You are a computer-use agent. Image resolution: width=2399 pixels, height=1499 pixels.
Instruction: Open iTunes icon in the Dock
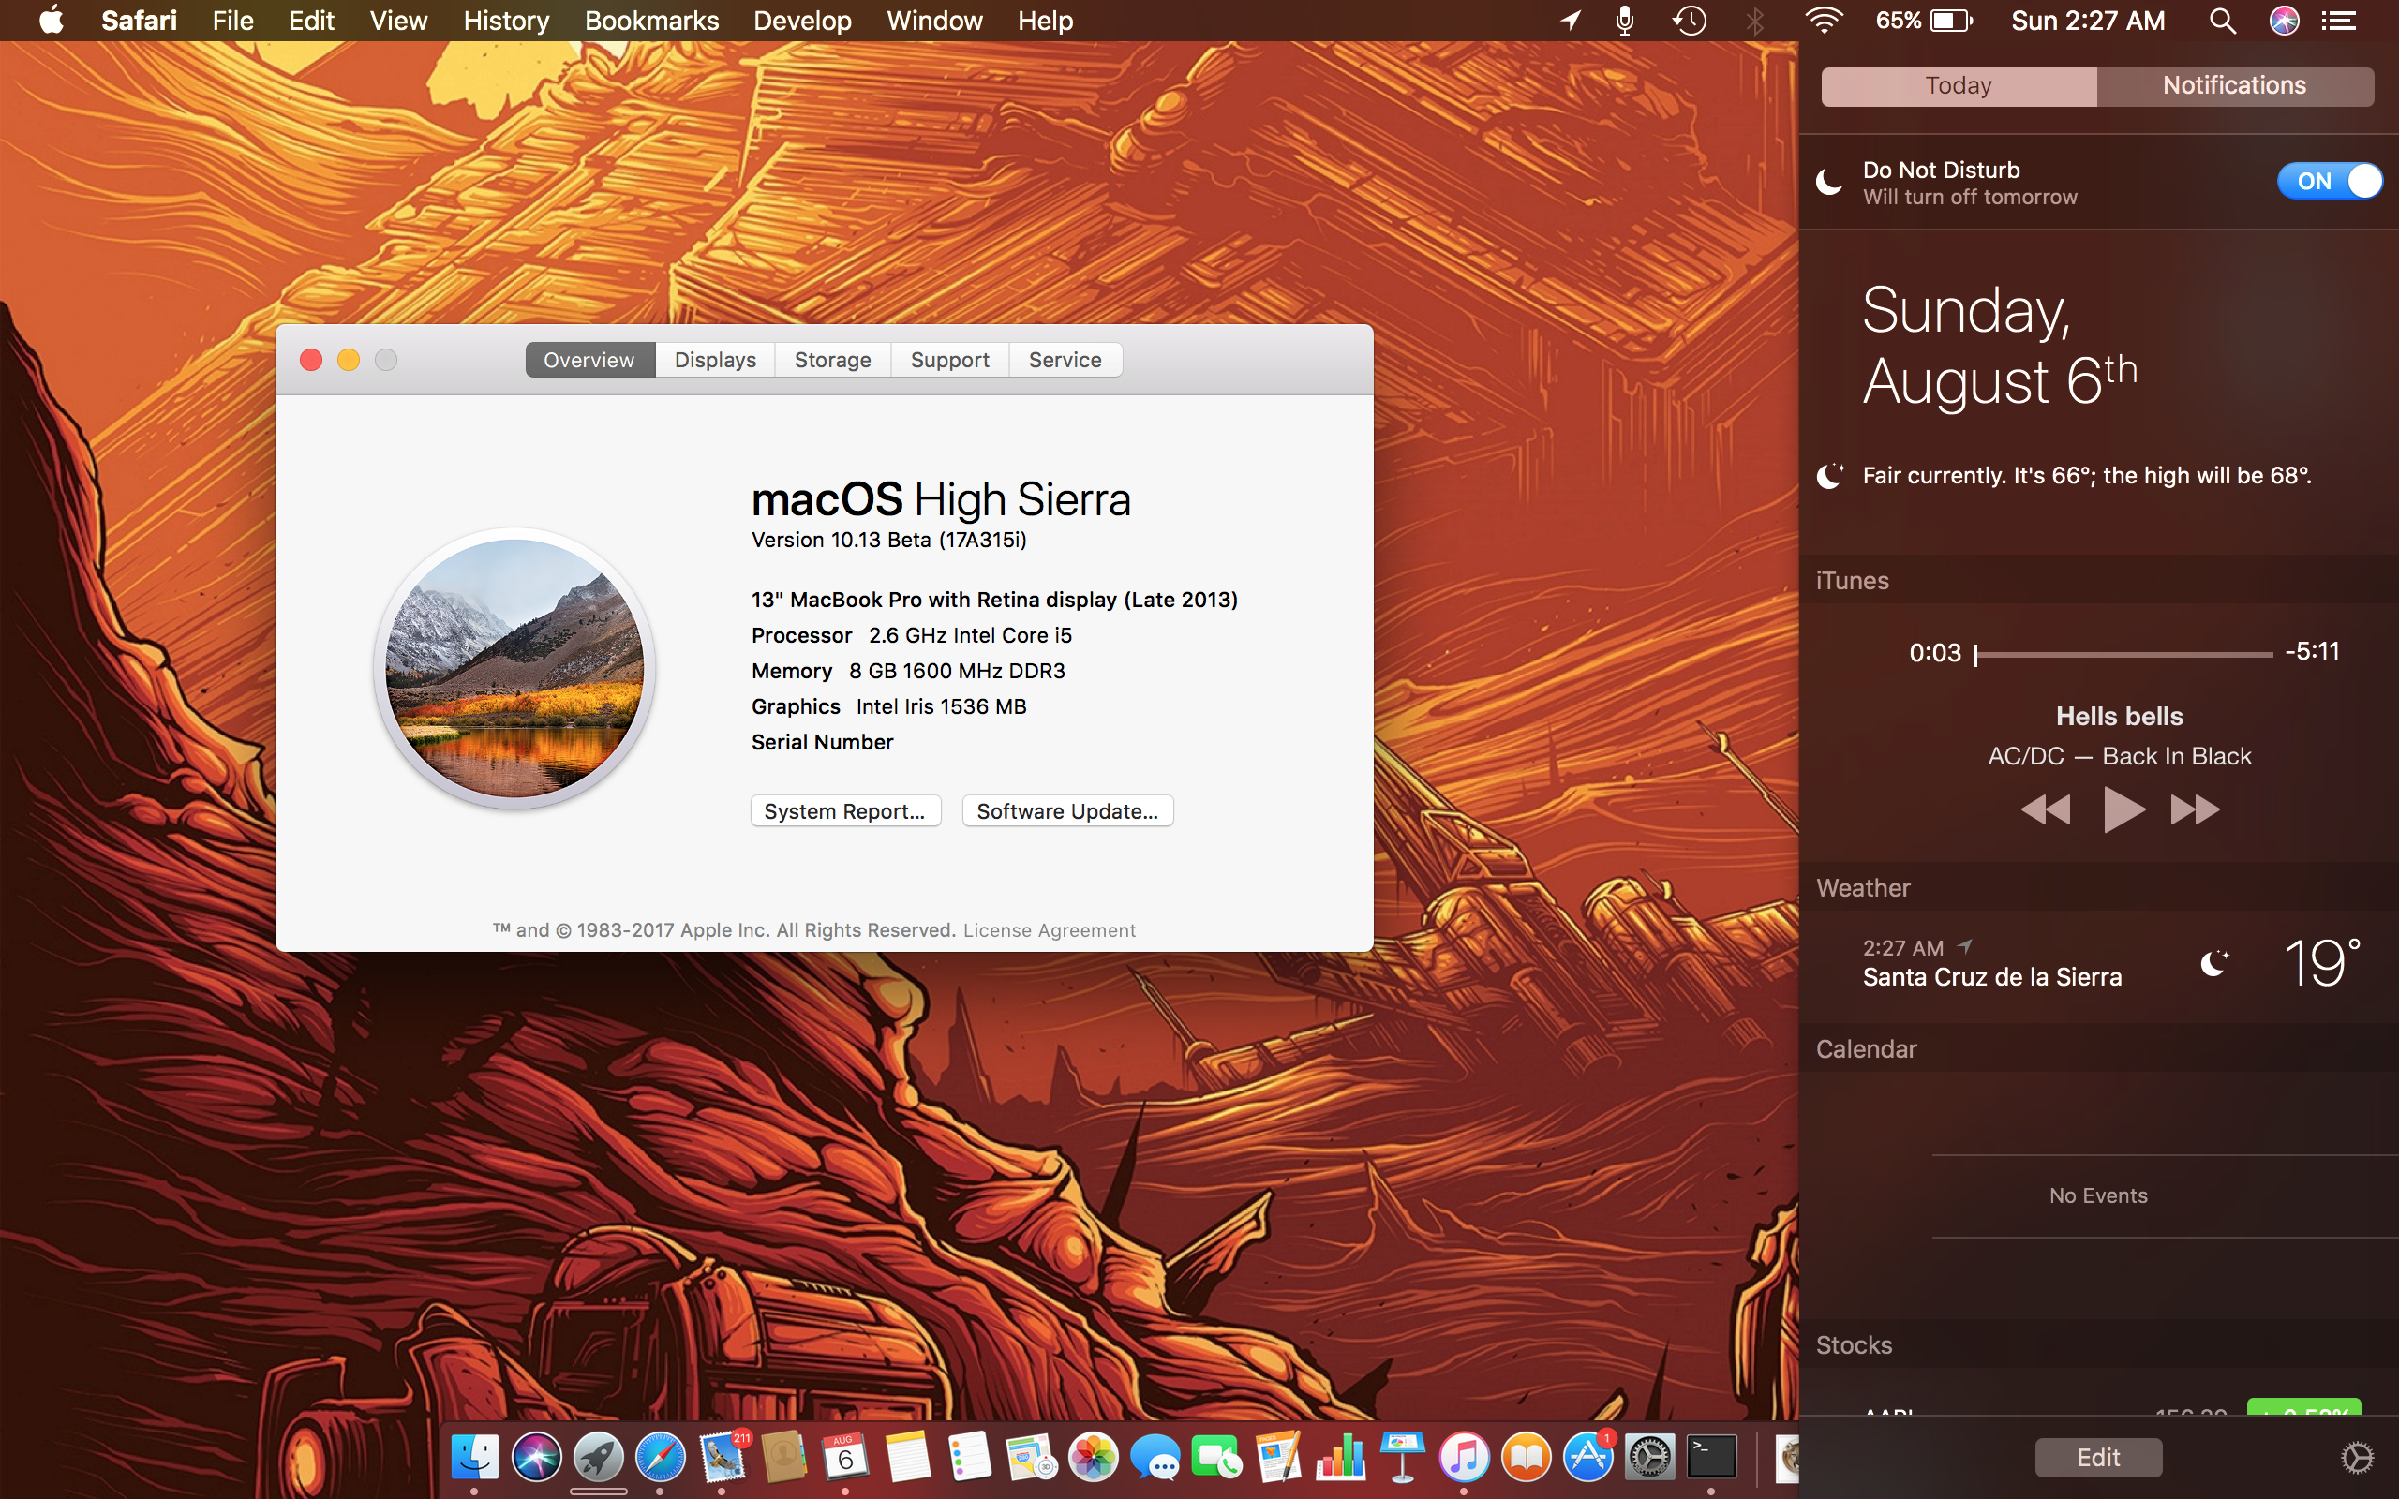pyautogui.click(x=1465, y=1458)
